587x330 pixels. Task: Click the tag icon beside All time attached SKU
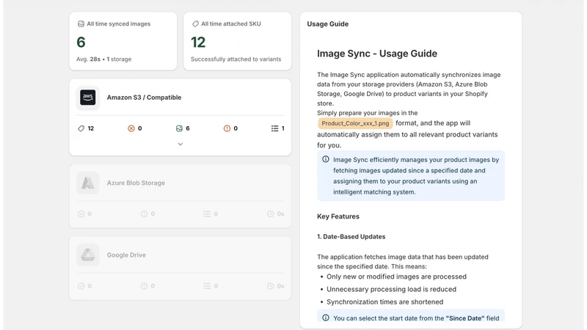point(195,24)
